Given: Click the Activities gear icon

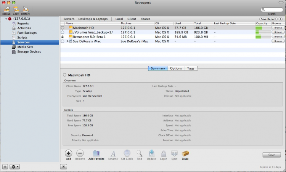Looking at the screenshot, I should coord(14,28).
